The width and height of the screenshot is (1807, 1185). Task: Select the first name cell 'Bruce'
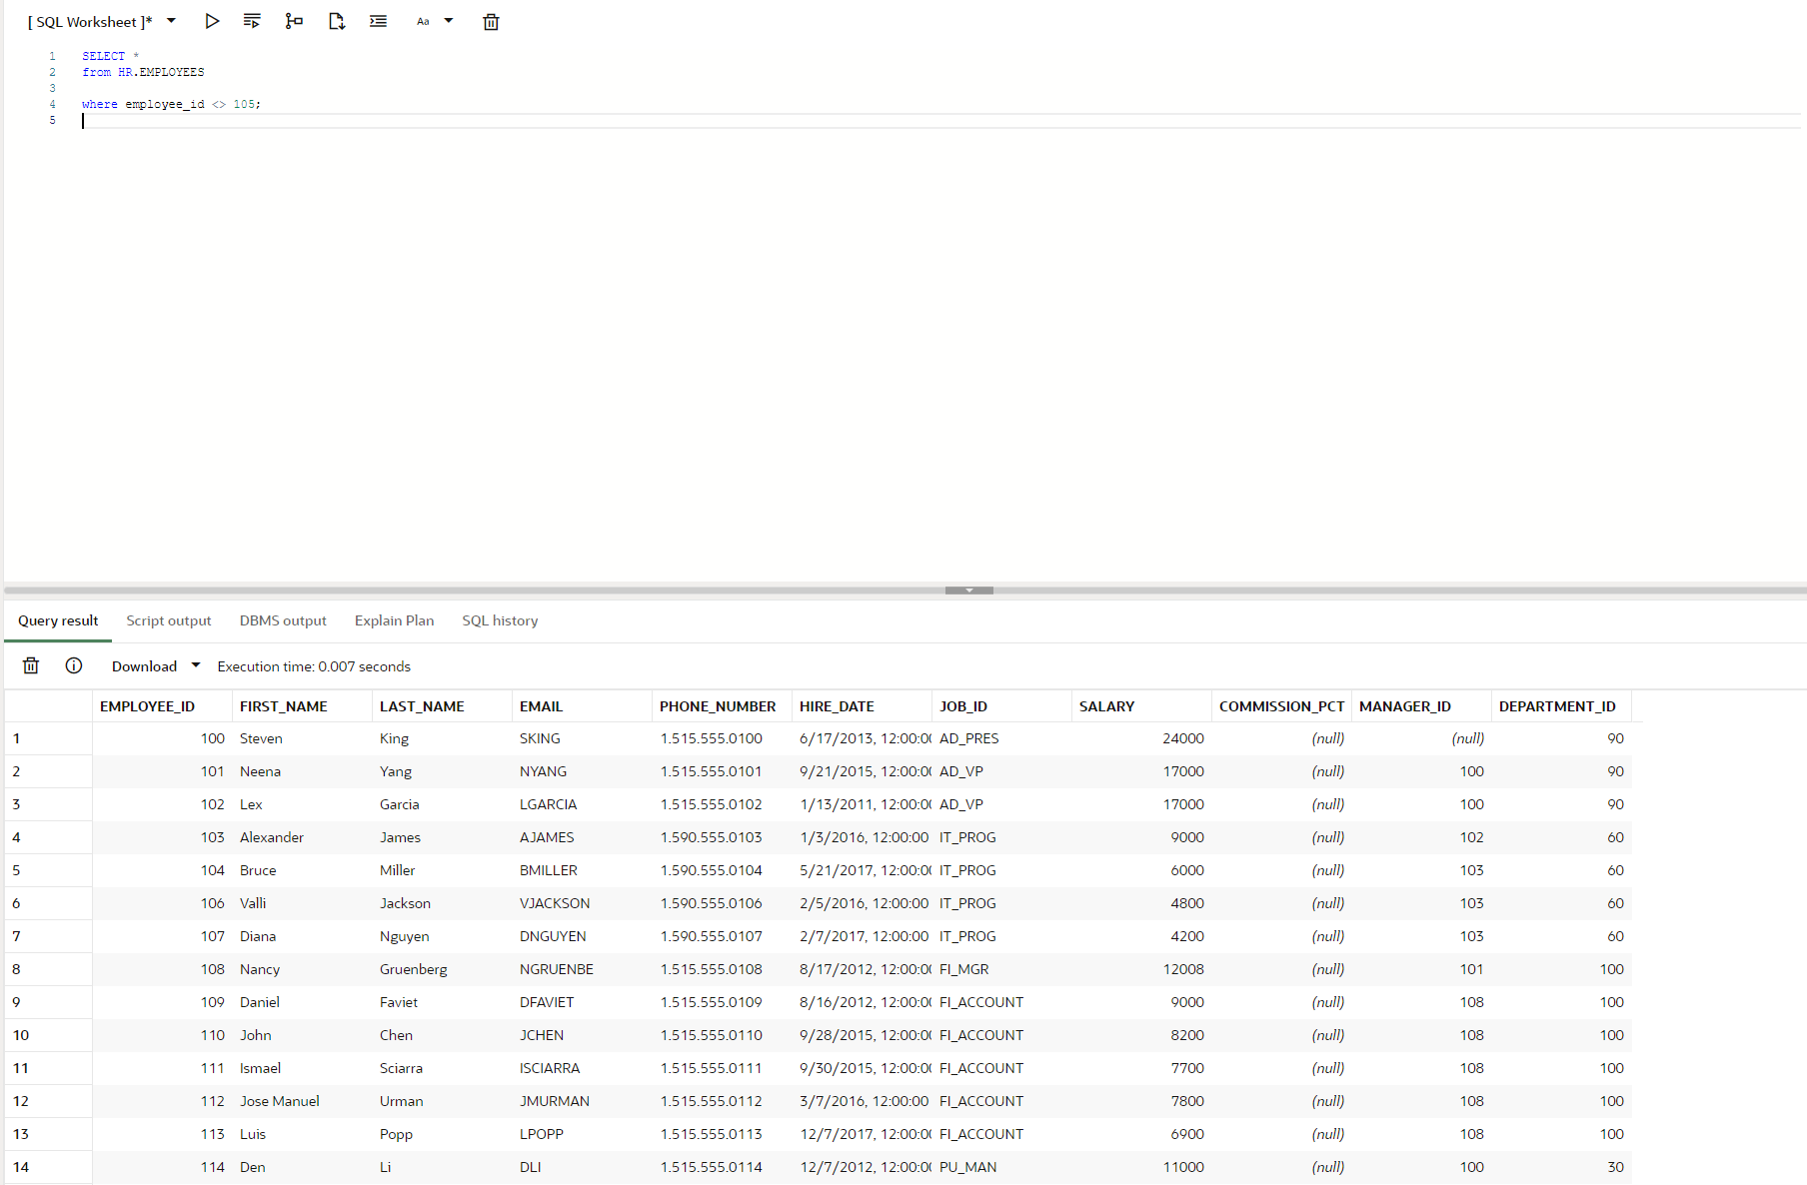point(302,870)
